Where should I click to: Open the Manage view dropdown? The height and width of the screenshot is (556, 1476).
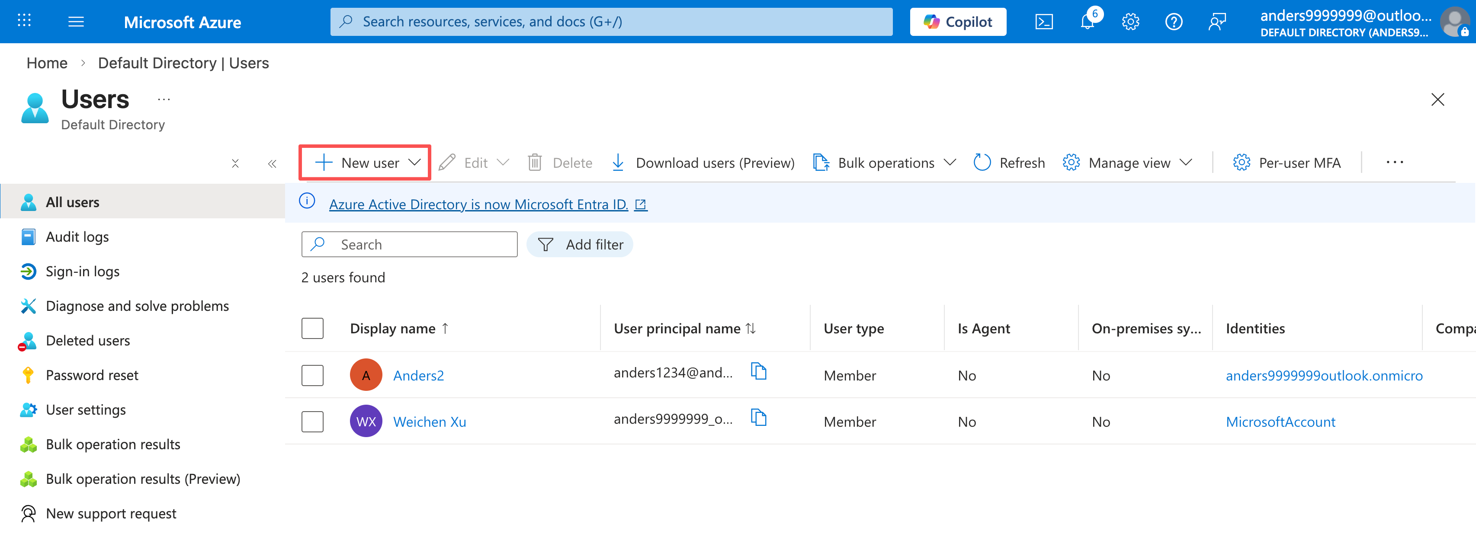click(1185, 162)
